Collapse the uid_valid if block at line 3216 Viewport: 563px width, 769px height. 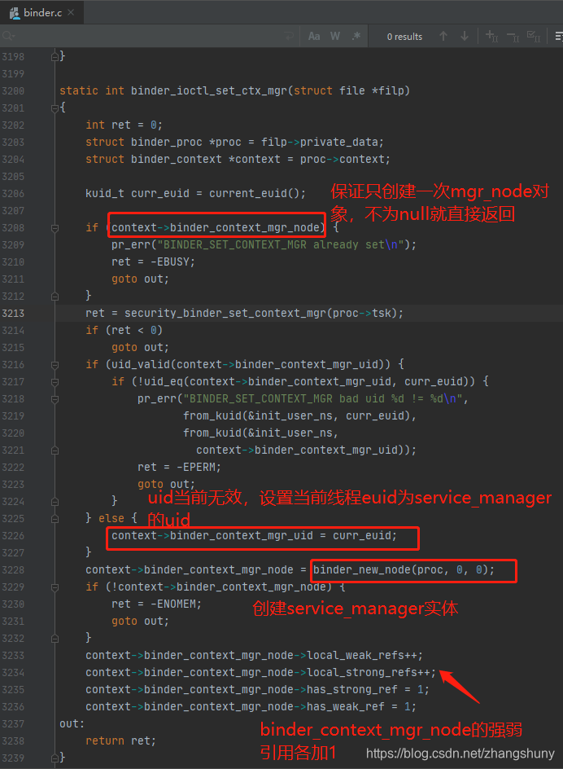pyautogui.click(x=55, y=365)
